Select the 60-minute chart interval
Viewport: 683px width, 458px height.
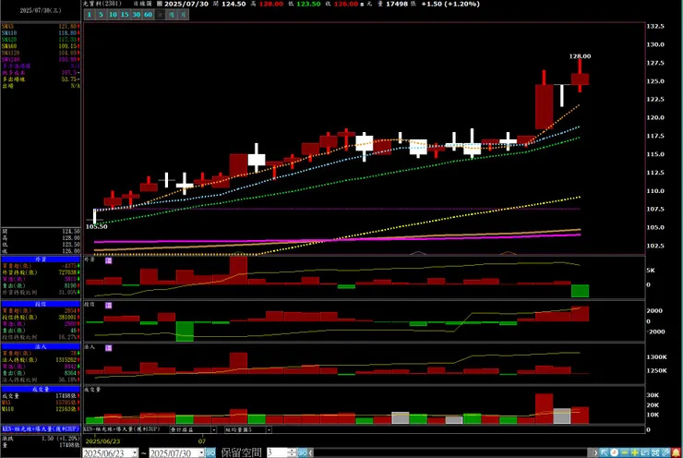(148, 15)
